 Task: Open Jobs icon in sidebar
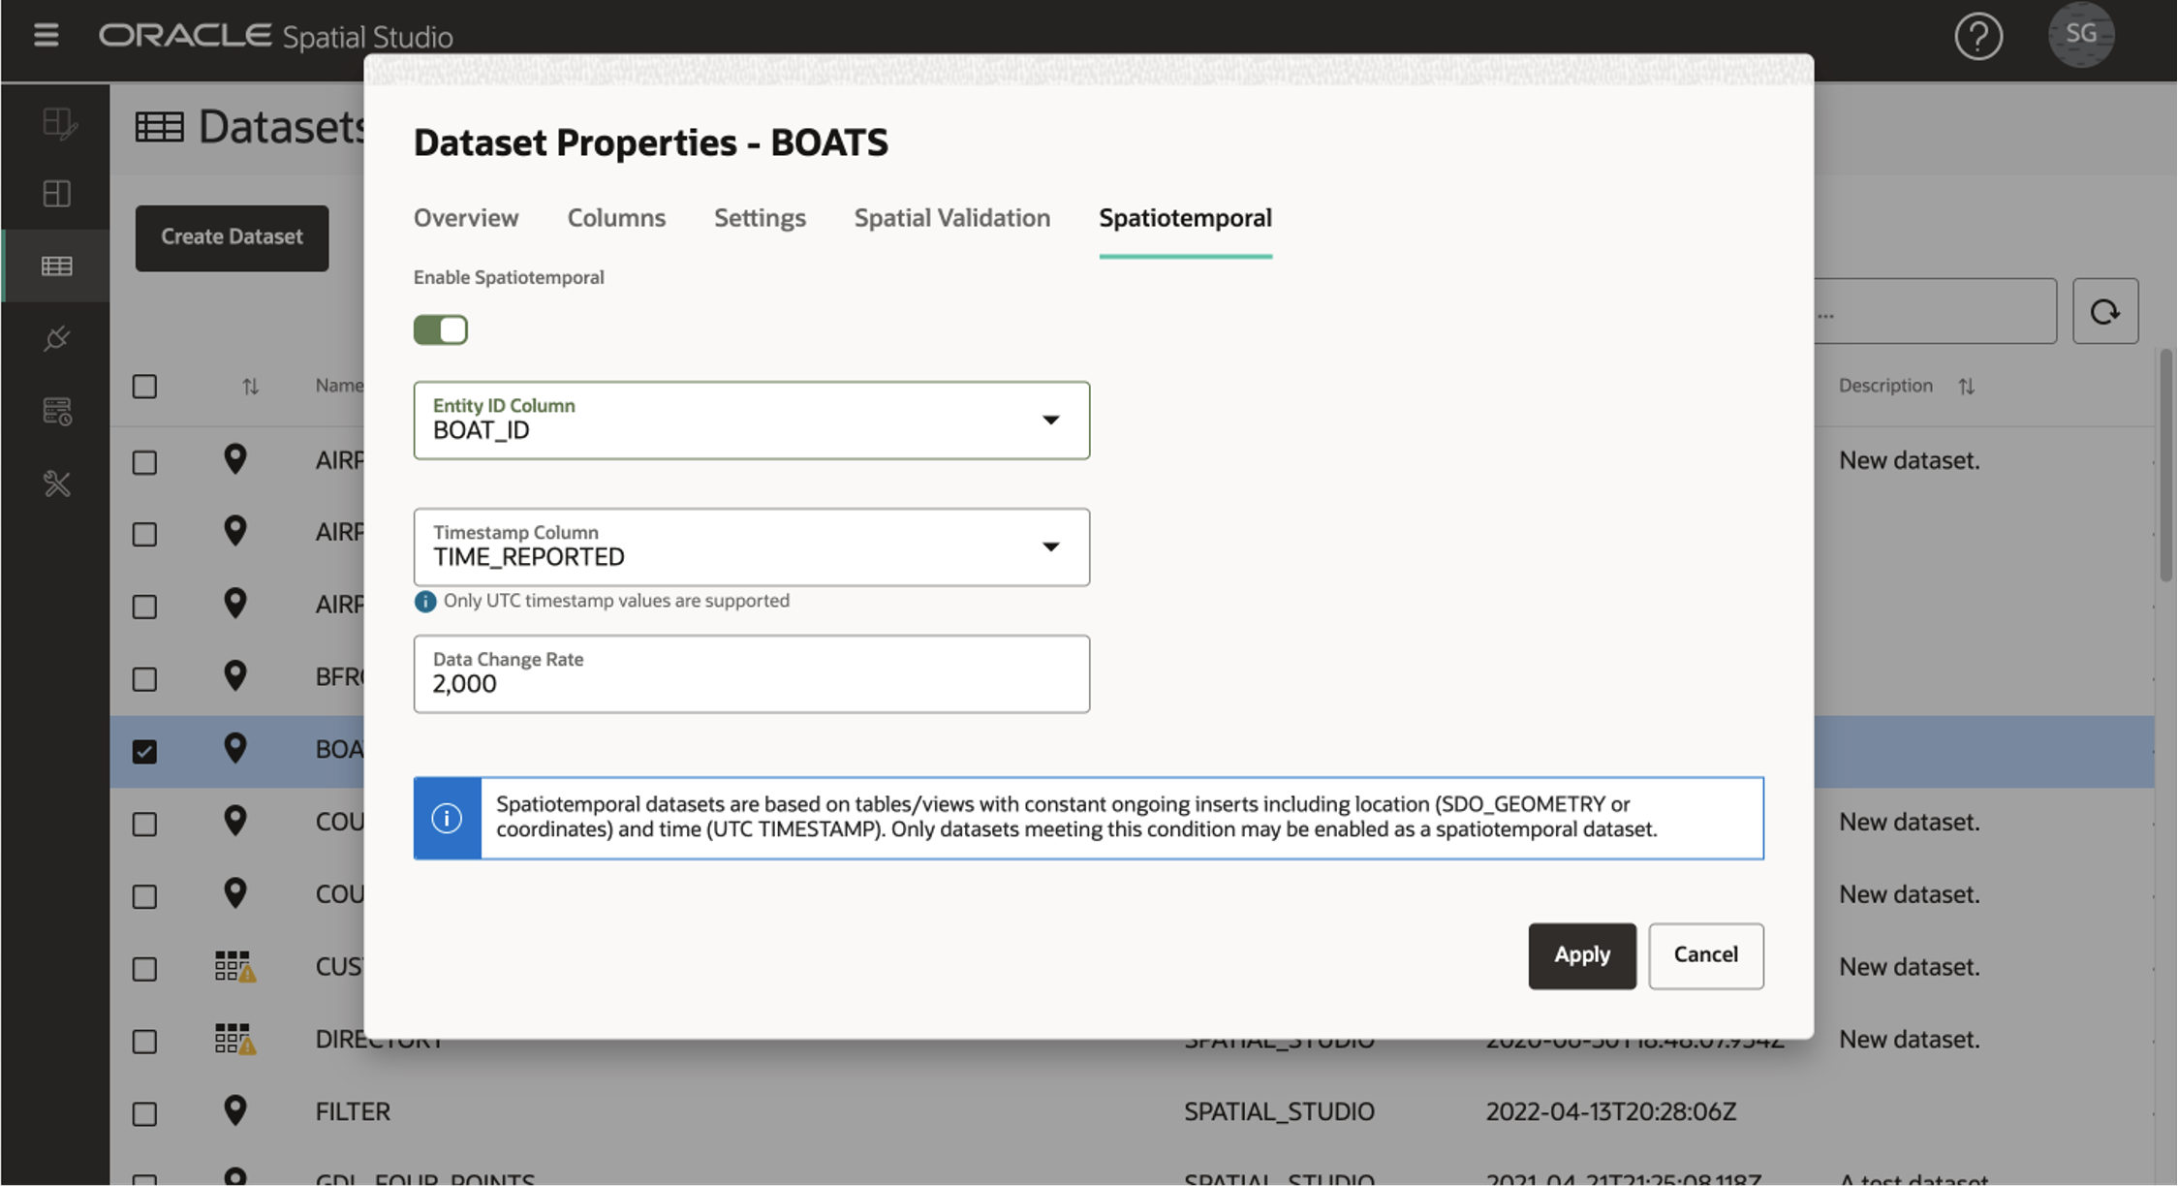pos(57,411)
